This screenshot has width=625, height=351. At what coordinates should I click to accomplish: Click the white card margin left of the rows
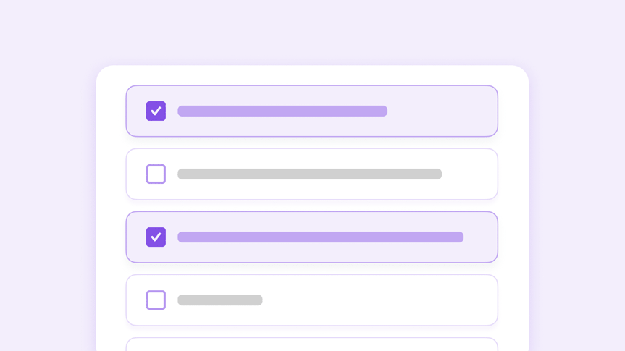click(x=111, y=217)
